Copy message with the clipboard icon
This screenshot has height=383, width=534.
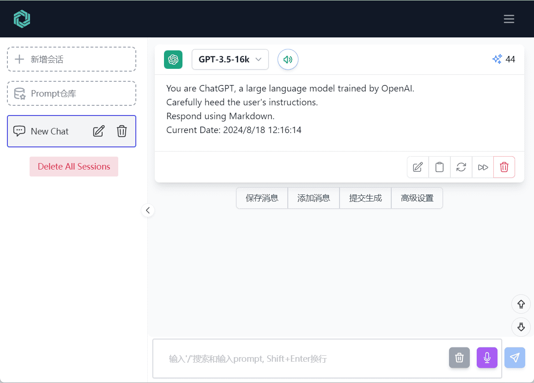[x=439, y=167]
